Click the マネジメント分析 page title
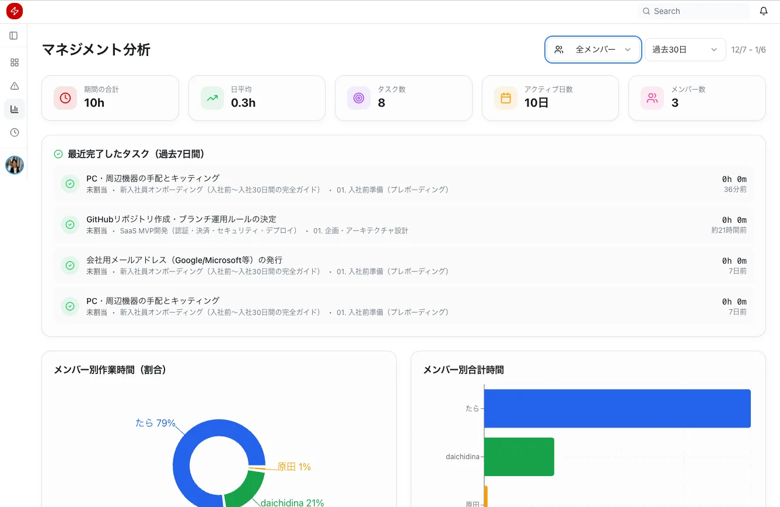This screenshot has width=780, height=507. click(x=96, y=50)
